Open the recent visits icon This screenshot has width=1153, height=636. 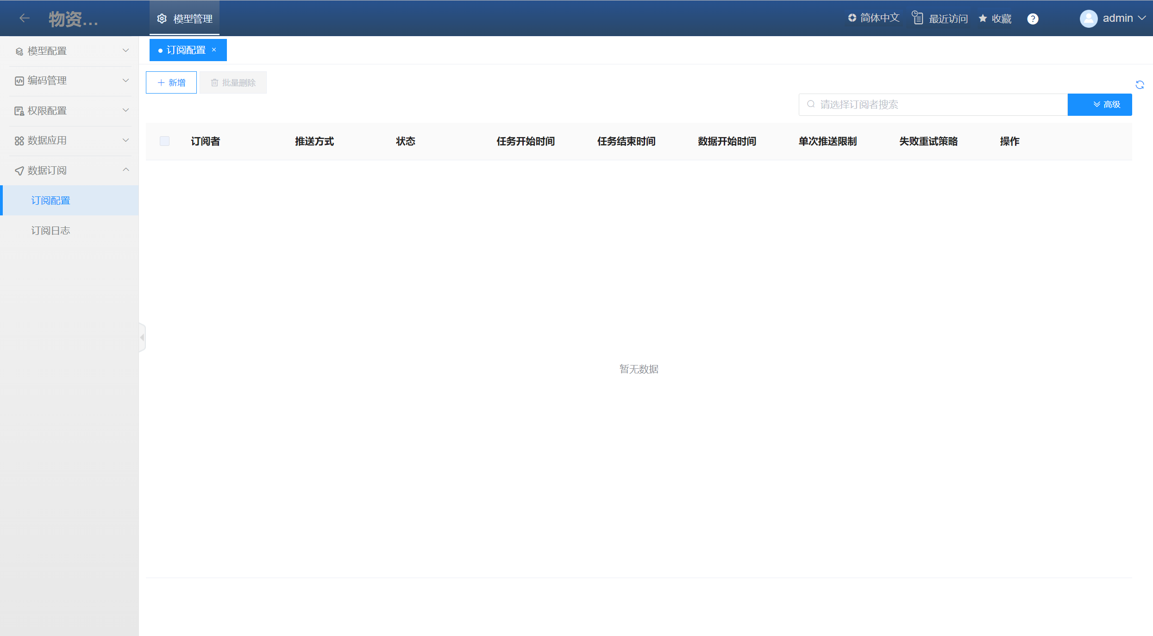click(x=917, y=18)
